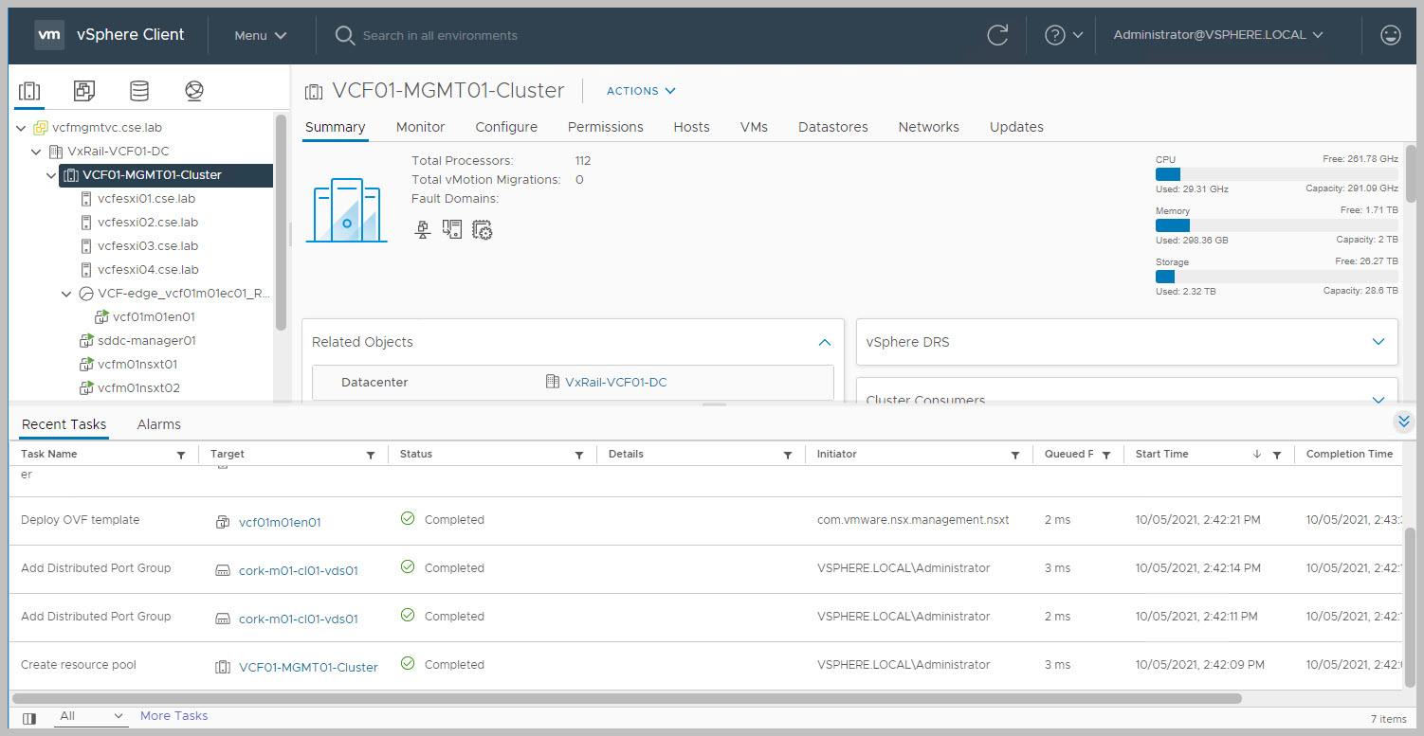The image size is (1424, 736).
Task: Open the Networking inventory icon
Action: pos(194,91)
